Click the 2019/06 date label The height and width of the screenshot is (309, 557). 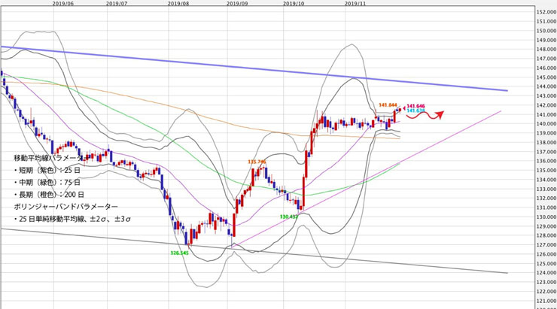[63, 3]
